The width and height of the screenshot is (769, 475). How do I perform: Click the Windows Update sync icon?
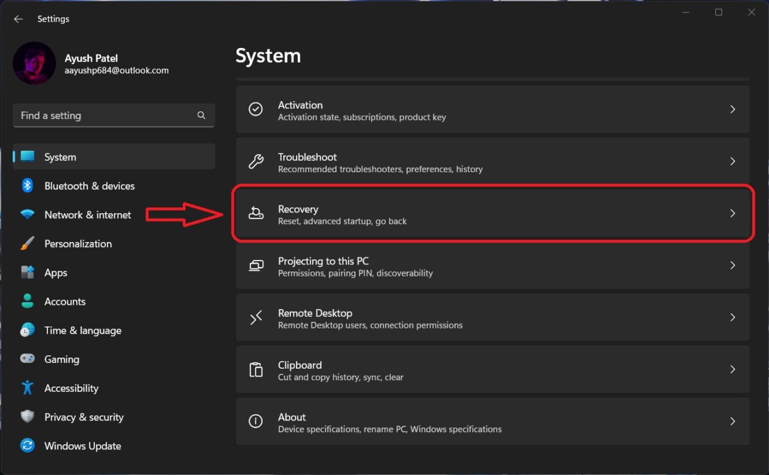[x=27, y=446]
